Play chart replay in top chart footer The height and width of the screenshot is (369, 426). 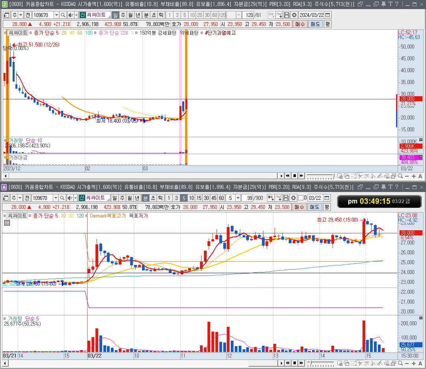tap(282, 176)
